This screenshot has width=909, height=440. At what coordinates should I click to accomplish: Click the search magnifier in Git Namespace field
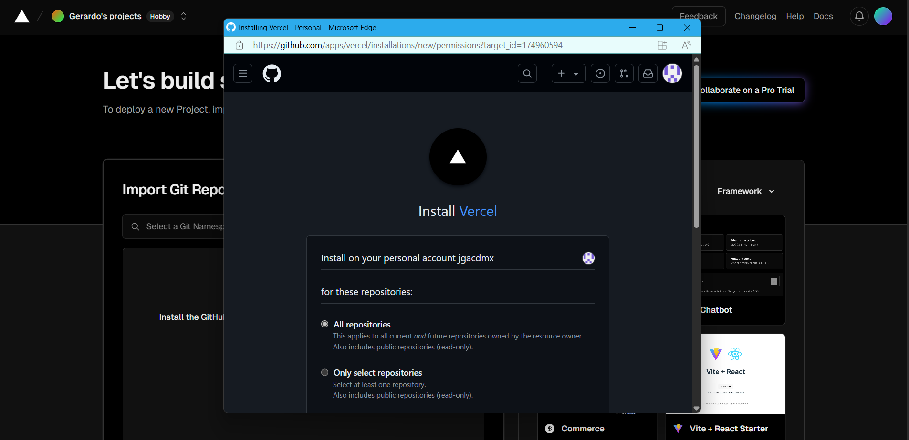pos(136,226)
